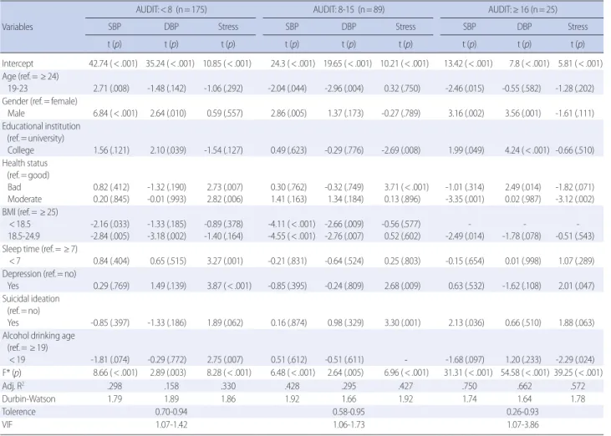Click the intercept value '13.42 (<.001)'
The width and height of the screenshot is (611, 436).
click(468, 63)
